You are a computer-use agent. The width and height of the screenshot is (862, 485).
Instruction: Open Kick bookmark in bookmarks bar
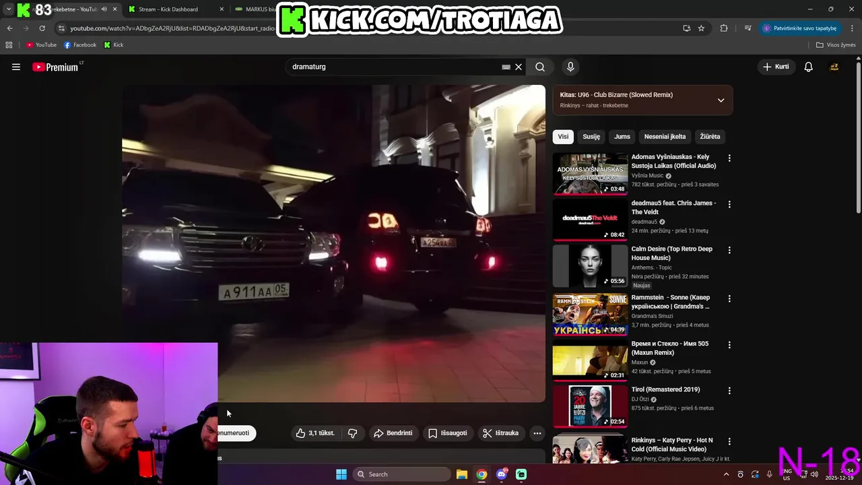coord(114,45)
